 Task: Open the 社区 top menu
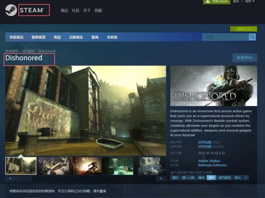pos(76,11)
